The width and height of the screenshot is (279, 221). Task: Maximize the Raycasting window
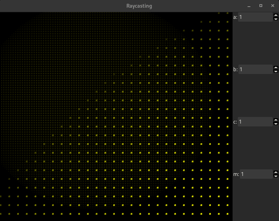coord(260,6)
